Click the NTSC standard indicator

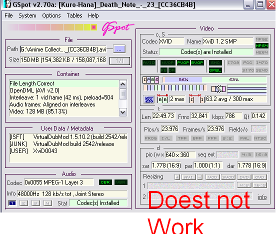260,138
